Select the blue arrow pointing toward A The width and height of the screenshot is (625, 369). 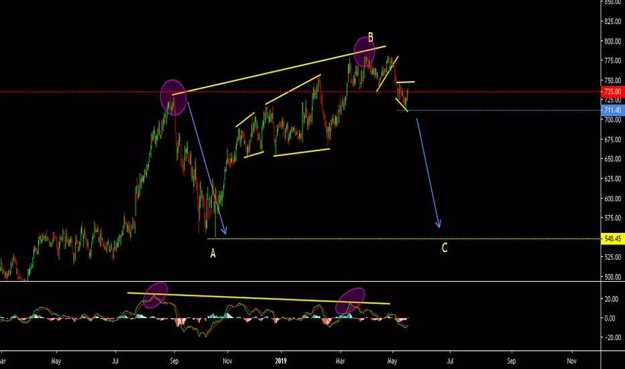click(207, 168)
